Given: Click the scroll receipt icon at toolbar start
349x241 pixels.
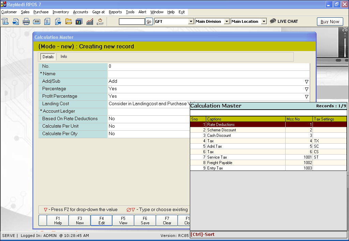Looking at the screenshot, I should (5, 21).
